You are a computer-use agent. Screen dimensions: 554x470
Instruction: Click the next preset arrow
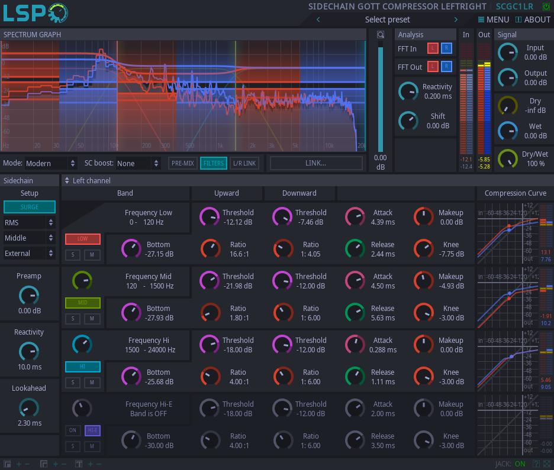click(455, 19)
